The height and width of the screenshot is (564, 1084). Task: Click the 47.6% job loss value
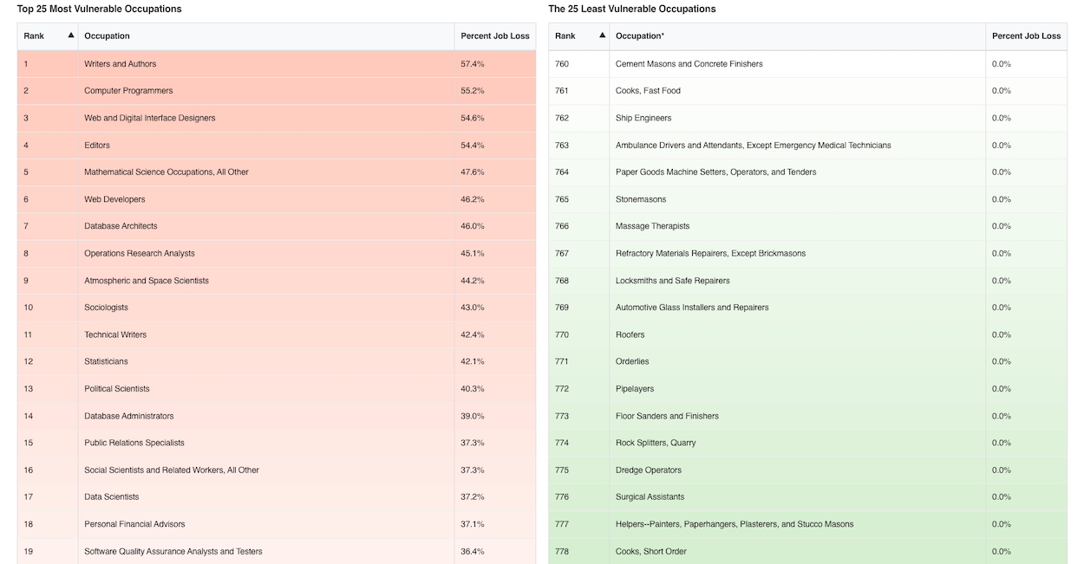tap(473, 172)
